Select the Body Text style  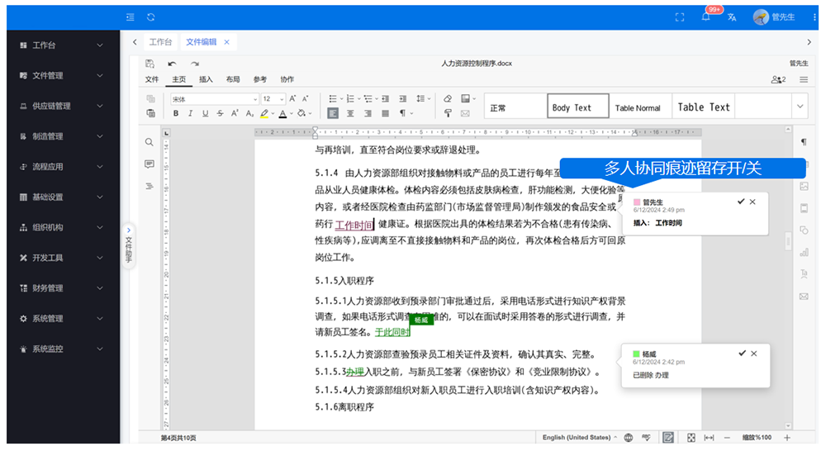pyautogui.click(x=577, y=107)
